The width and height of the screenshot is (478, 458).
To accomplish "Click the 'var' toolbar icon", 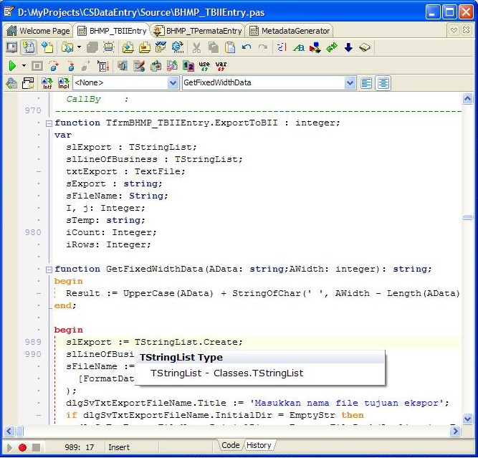I will (x=221, y=66).
